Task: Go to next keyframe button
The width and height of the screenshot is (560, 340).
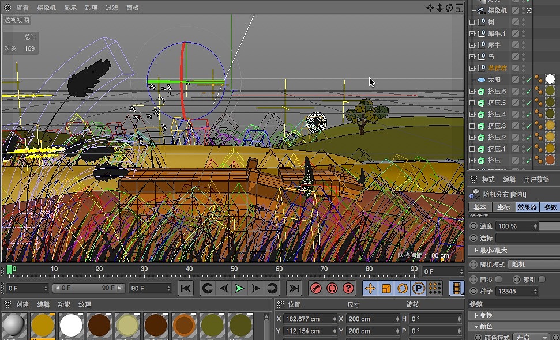Action: (272, 288)
